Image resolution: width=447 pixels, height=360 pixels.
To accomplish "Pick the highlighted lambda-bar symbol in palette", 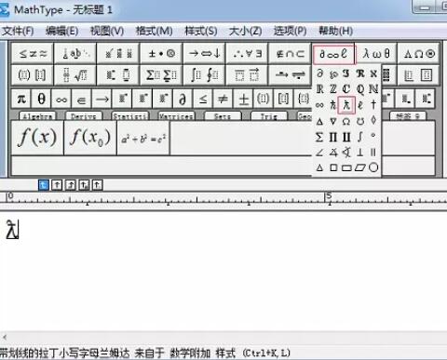I will [346, 105].
